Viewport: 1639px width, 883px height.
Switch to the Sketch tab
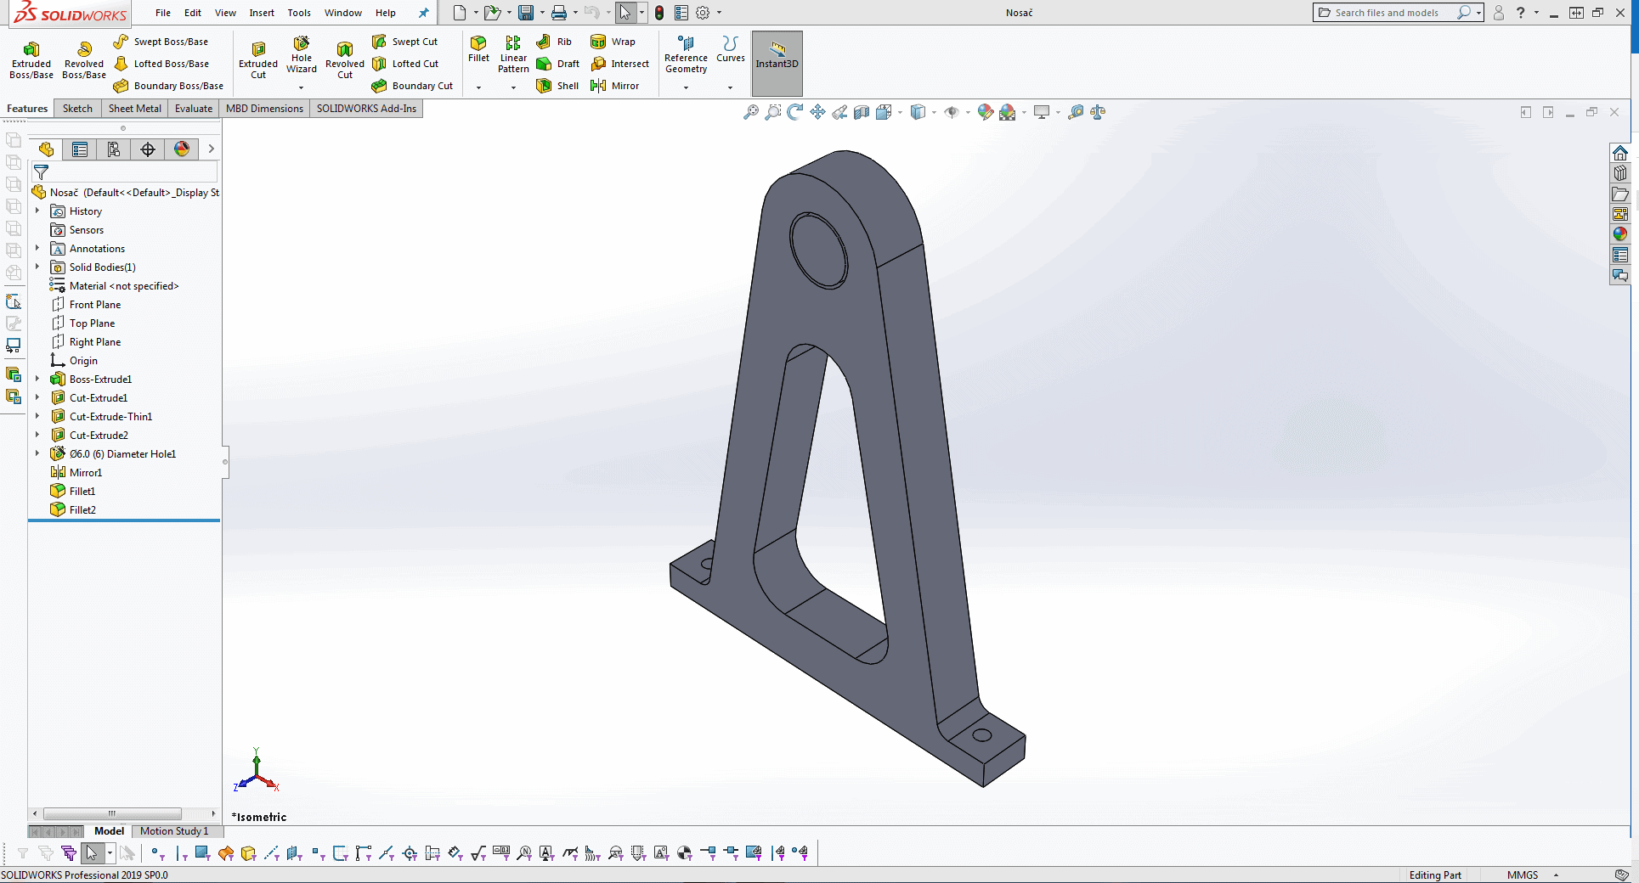click(x=77, y=109)
